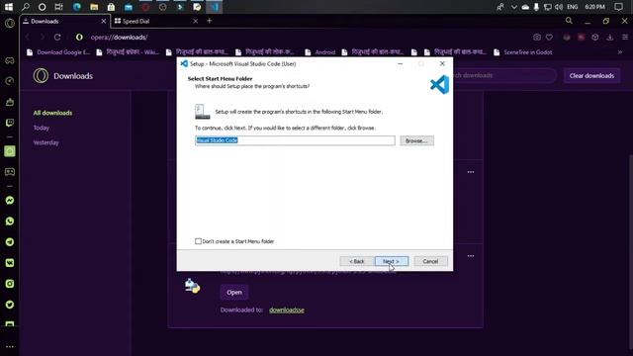The width and height of the screenshot is (633, 356).
Task: Open the GX Corner gamepad icon
Action: click(10, 60)
